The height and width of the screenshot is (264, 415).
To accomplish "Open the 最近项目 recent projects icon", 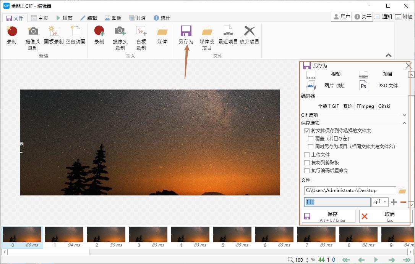I will pos(228,35).
